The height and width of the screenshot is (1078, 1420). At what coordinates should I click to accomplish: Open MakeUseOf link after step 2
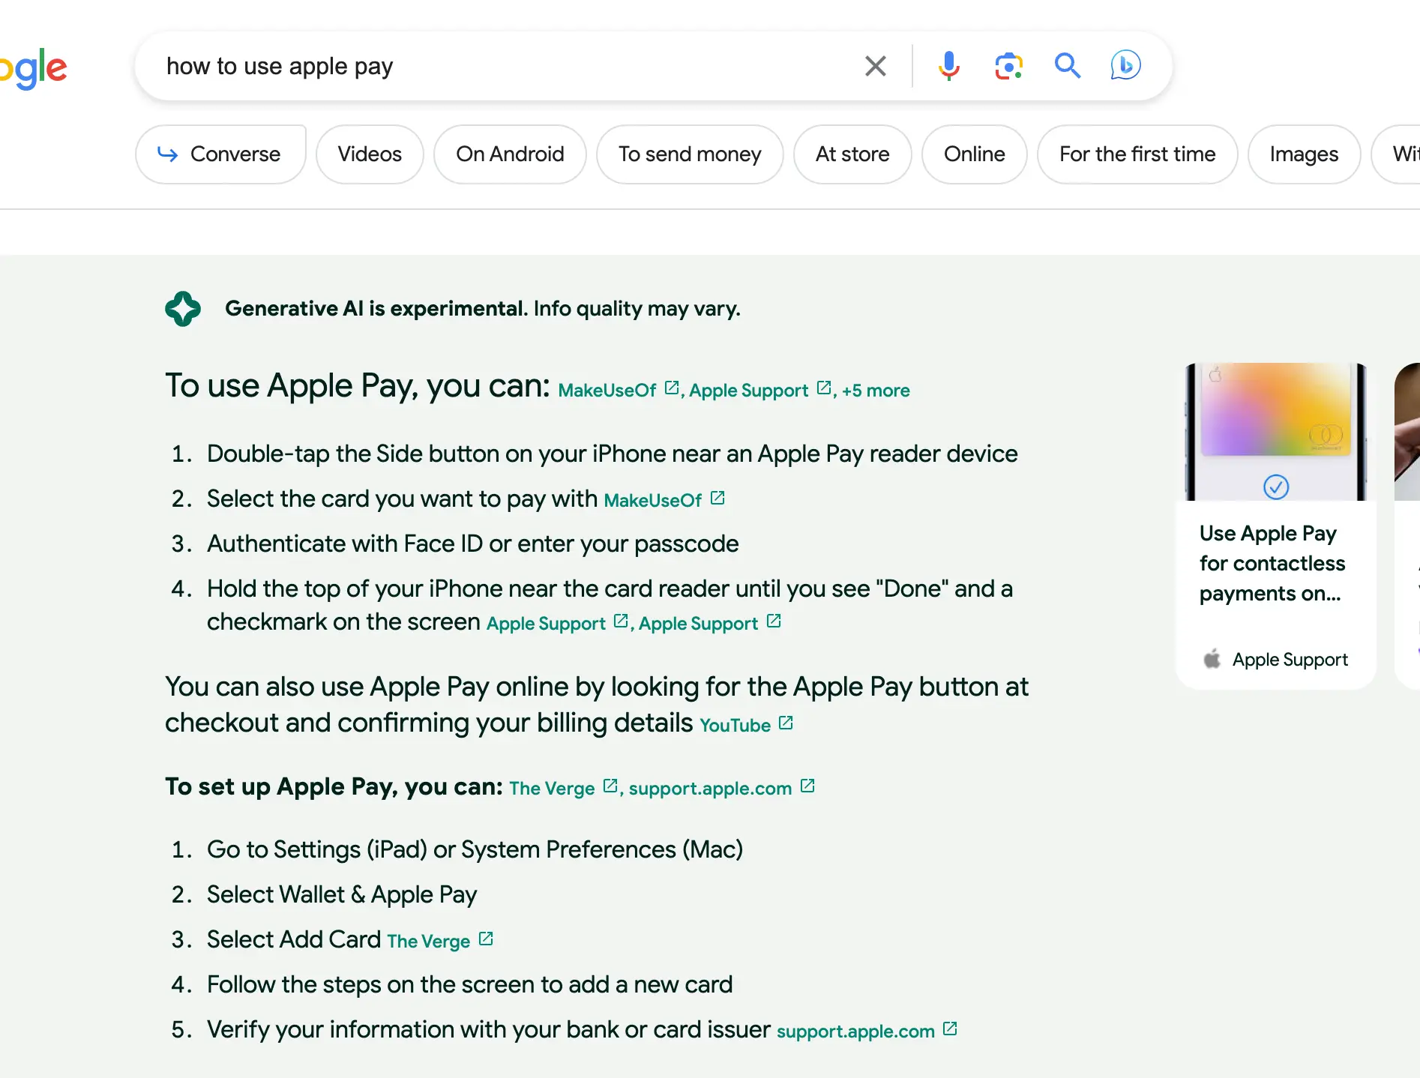[x=652, y=500]
